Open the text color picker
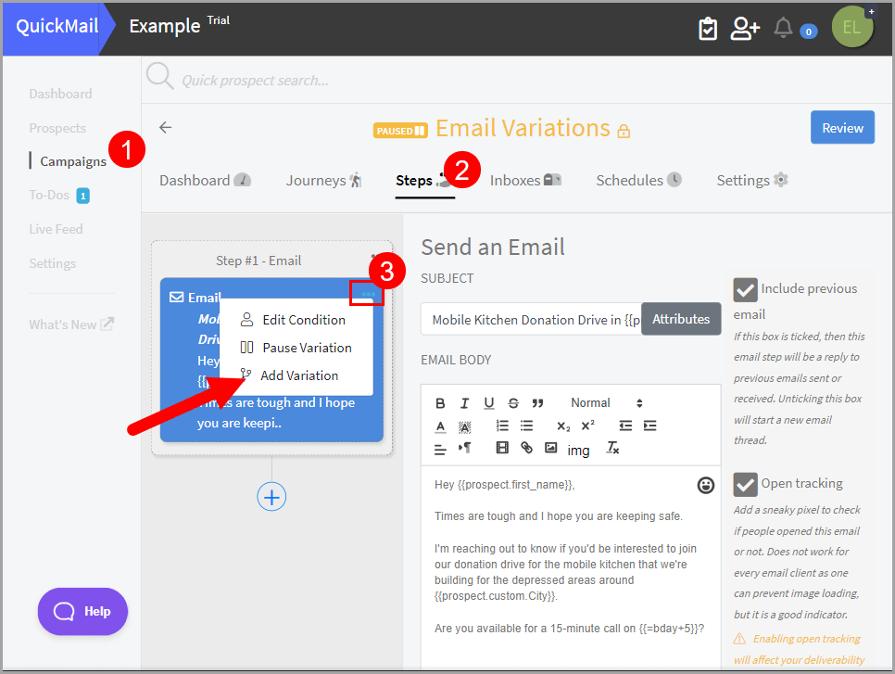Image resolution: width=895 pixels, height=674 pixels. click(440, 426)
